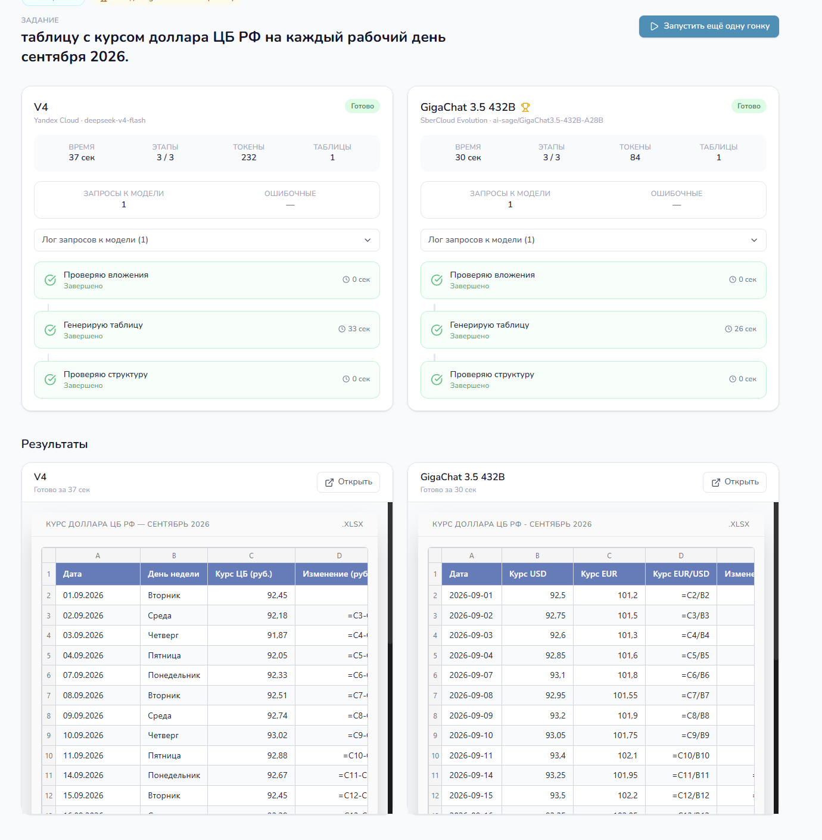822x840 pixels.
Task: Click checkmark icon of V4 'Проверяю структуру' step
Action: click(51, 379)
